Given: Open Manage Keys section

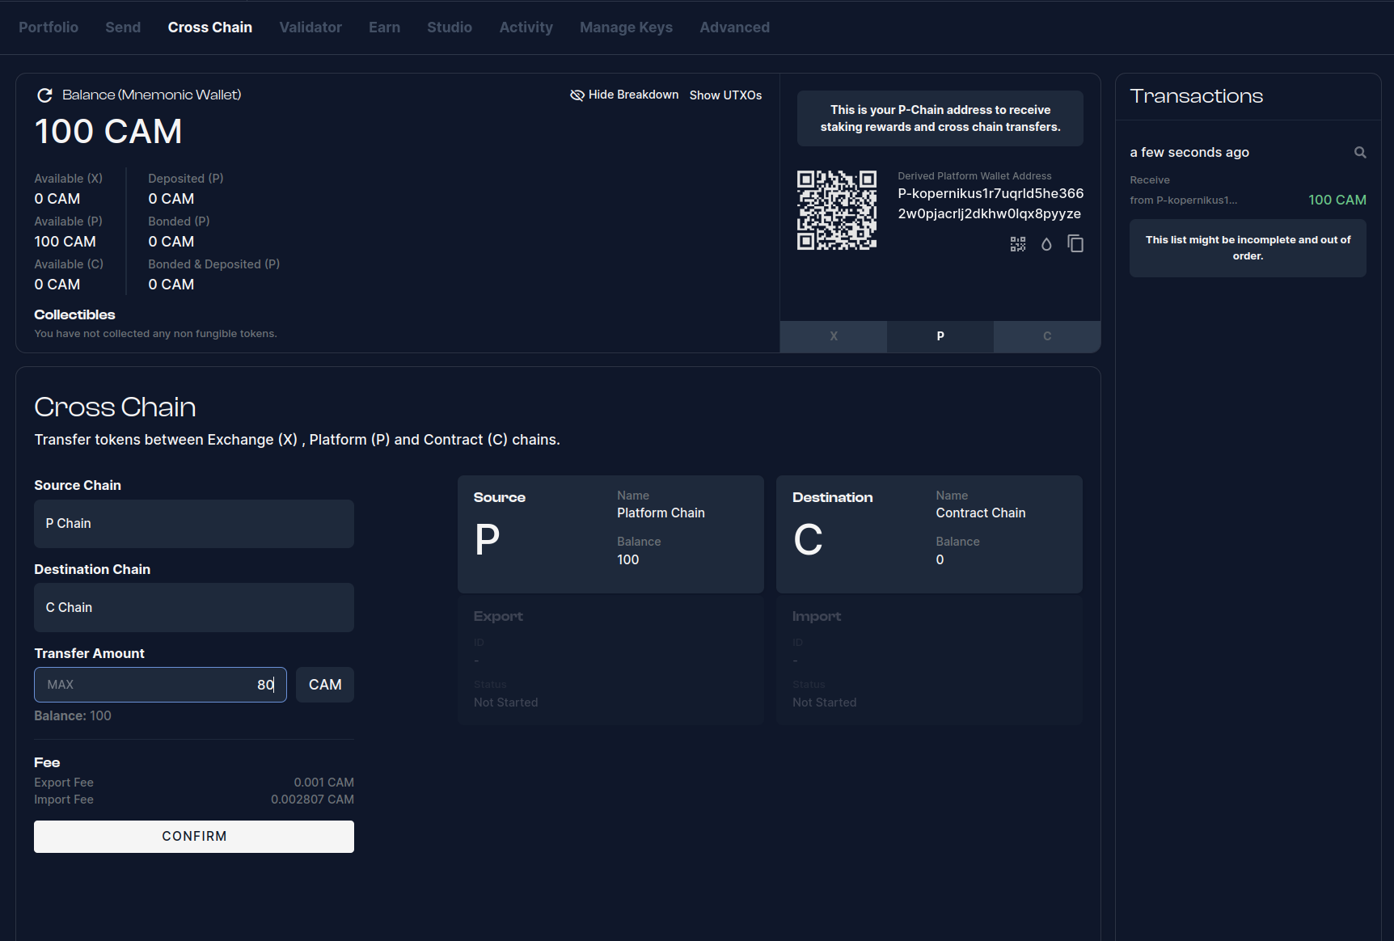Looking at the screenshot, I should click(626, 27).
